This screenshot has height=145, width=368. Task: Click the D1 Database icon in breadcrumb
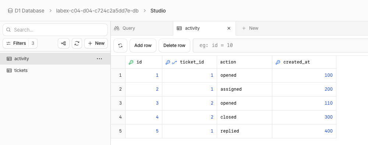coord(10,11)
